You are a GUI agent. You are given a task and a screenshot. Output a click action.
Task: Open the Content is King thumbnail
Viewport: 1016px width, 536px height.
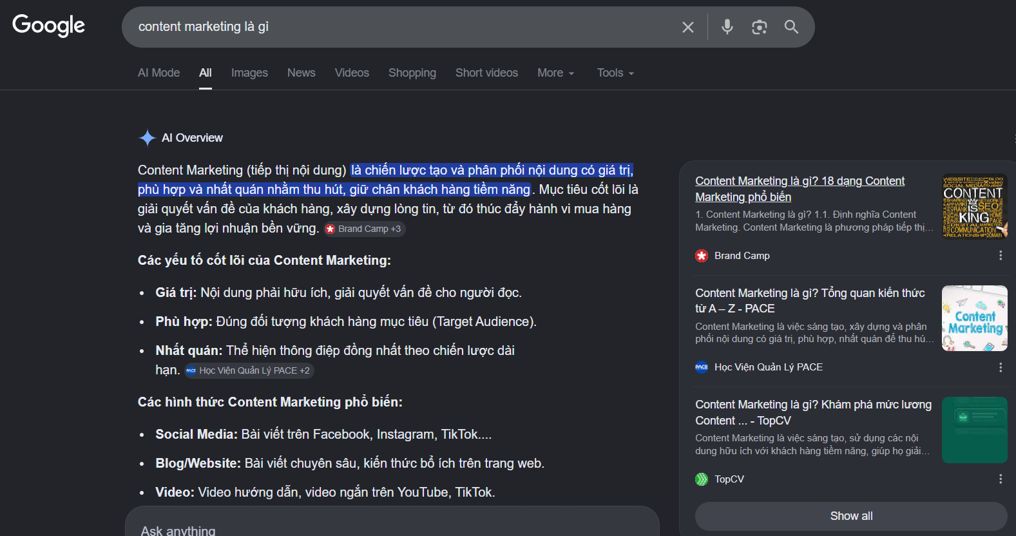point(974,206)
